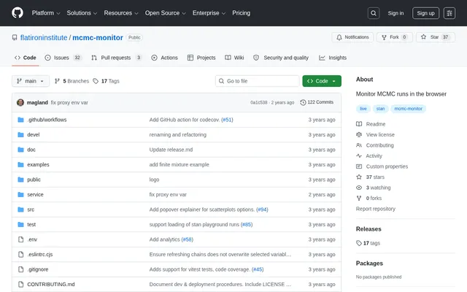Open the #94 pull request link
This screenshot has height=292, width=467.
click(262, 210)
